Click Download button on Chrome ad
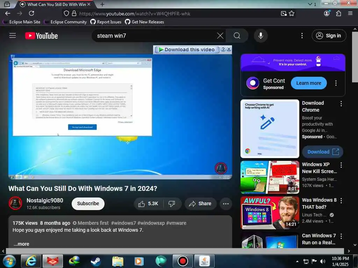This screenshot has width=358, height=268. pyautogui.click(x=322, y=152)
